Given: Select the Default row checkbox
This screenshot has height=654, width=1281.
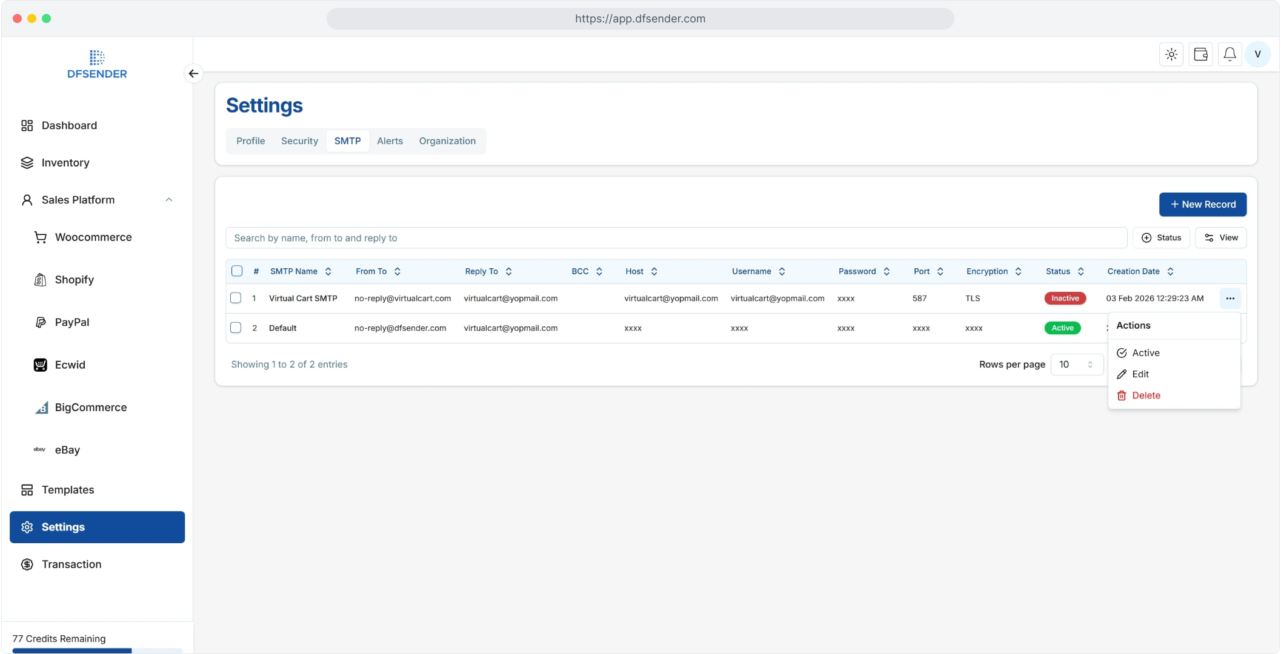Looking at the screenshot, I should point(236,328).
